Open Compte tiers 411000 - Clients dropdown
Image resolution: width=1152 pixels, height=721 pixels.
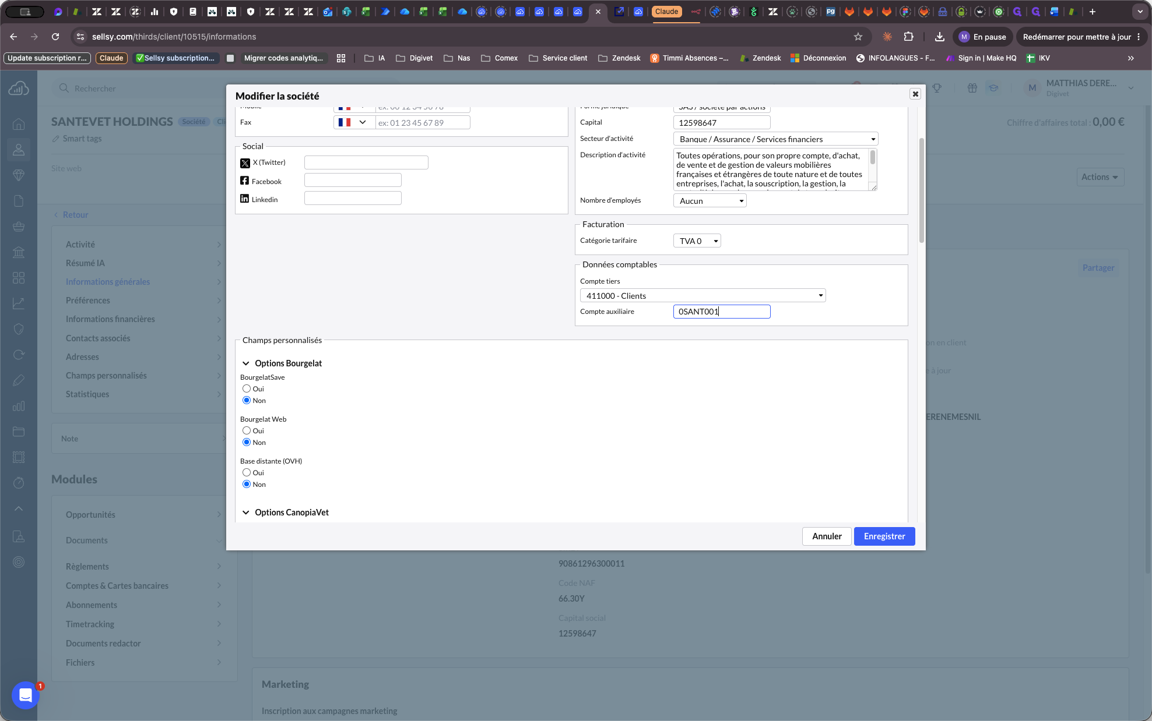coord(703,296)
